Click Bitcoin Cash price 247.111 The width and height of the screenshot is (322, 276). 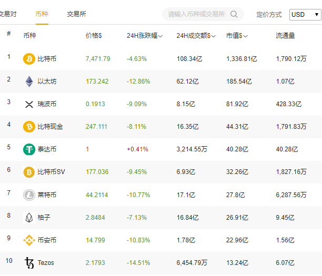[96, 127]
